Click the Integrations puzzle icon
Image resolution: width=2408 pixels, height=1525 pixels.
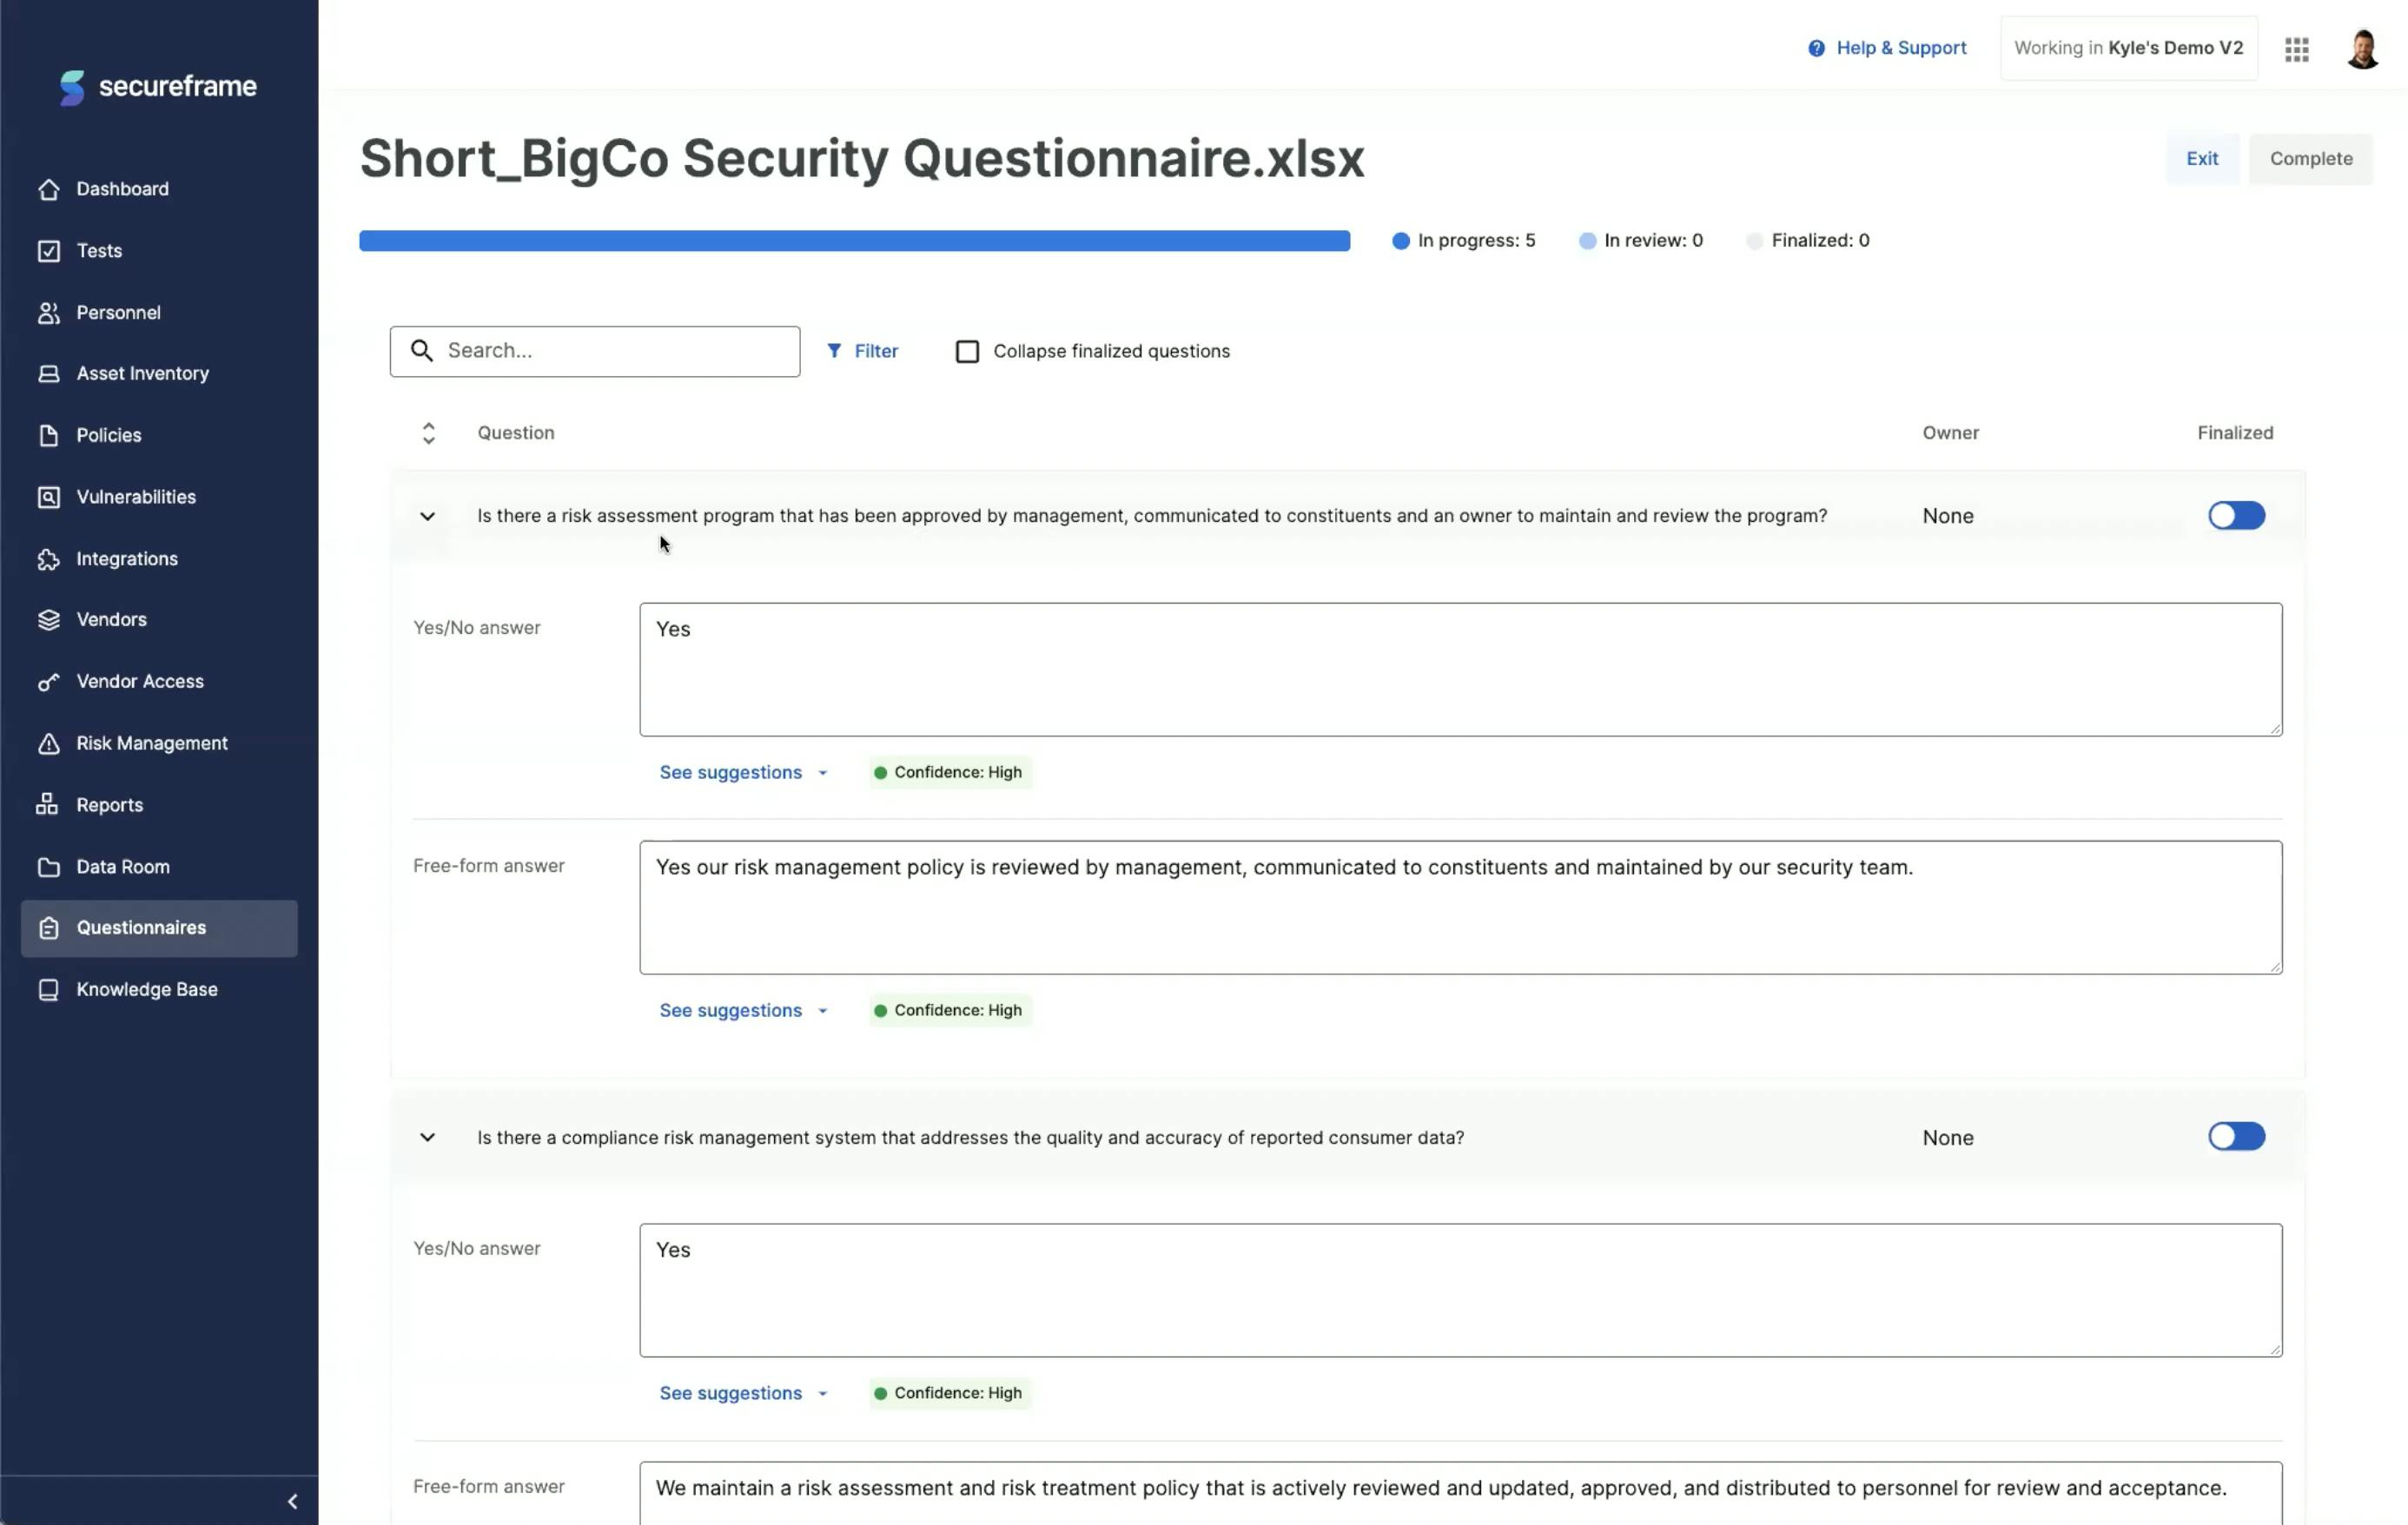49,559
